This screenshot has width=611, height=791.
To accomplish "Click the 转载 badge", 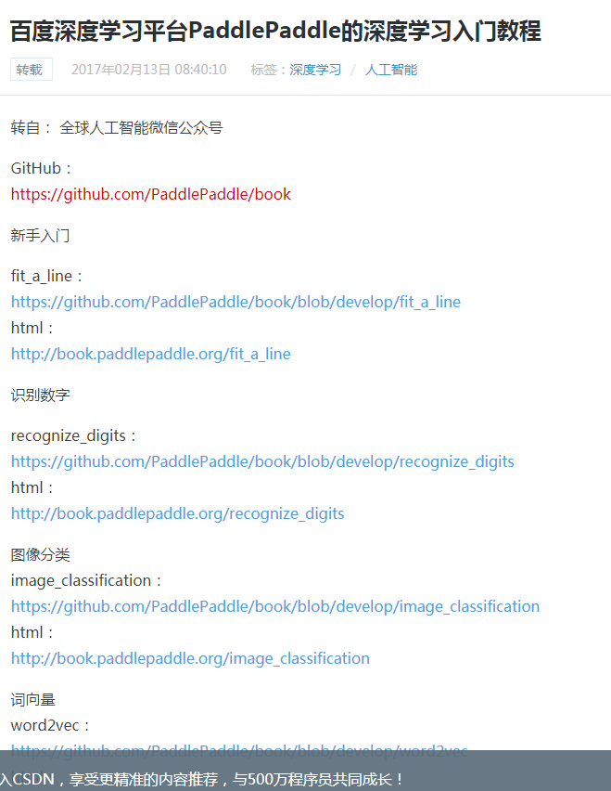I will click(32, 70).
